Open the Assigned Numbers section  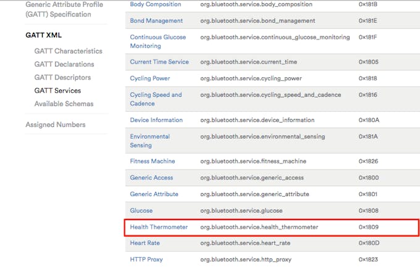point(56,125)
